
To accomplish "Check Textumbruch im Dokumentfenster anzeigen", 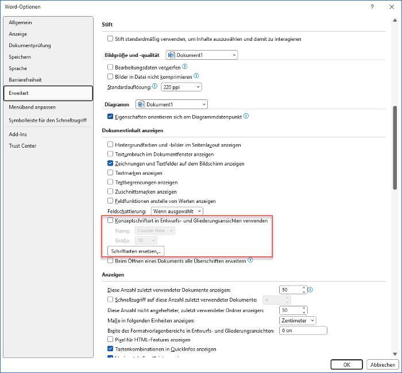I will (x=110, y=154).
